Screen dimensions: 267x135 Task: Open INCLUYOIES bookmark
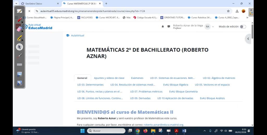click(x=85, y=17)
